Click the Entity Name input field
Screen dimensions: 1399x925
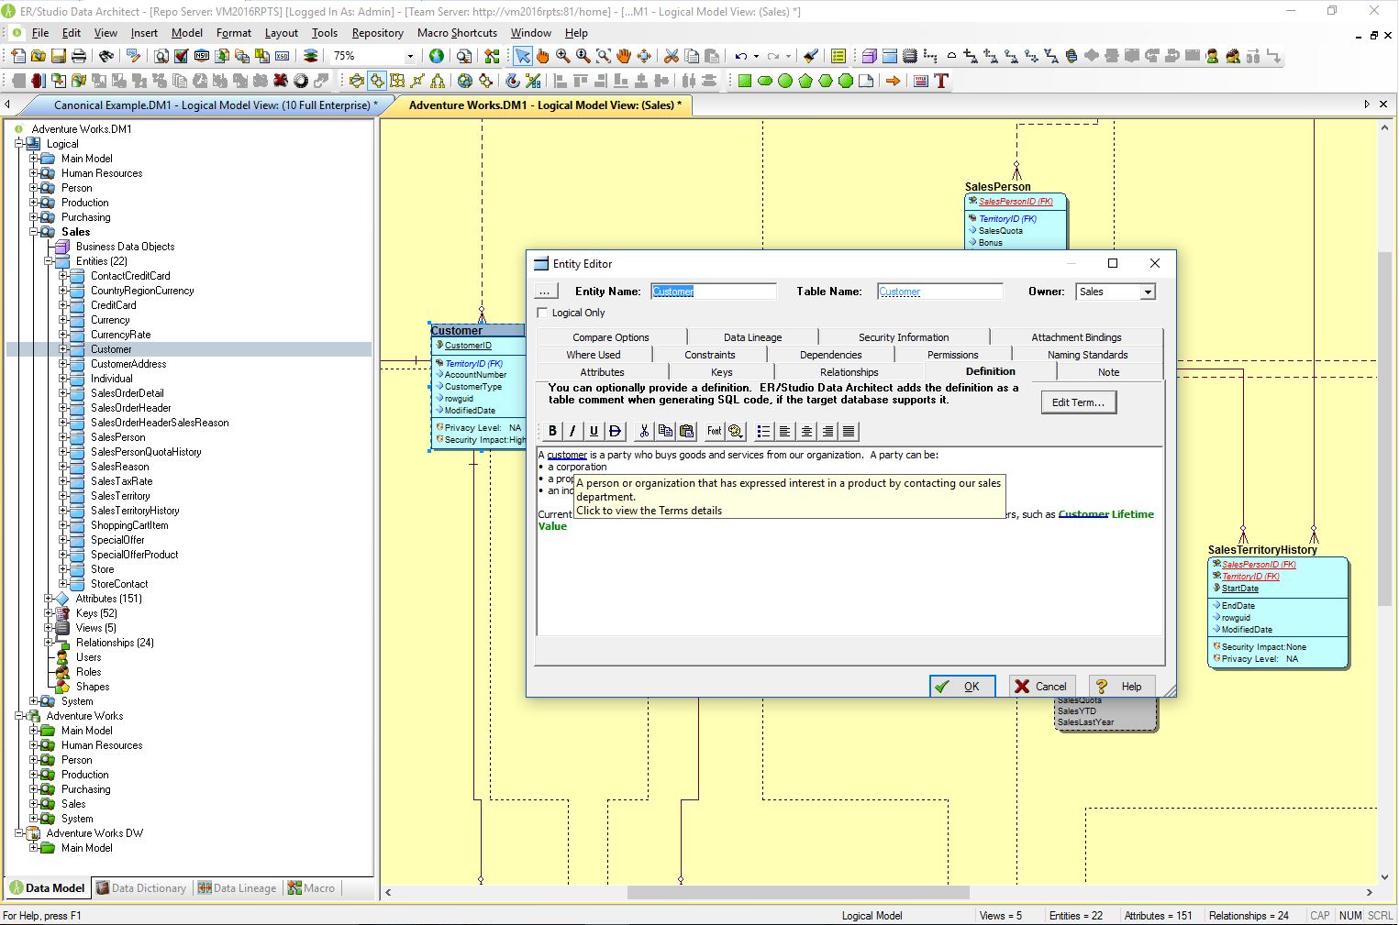point(714,292)
